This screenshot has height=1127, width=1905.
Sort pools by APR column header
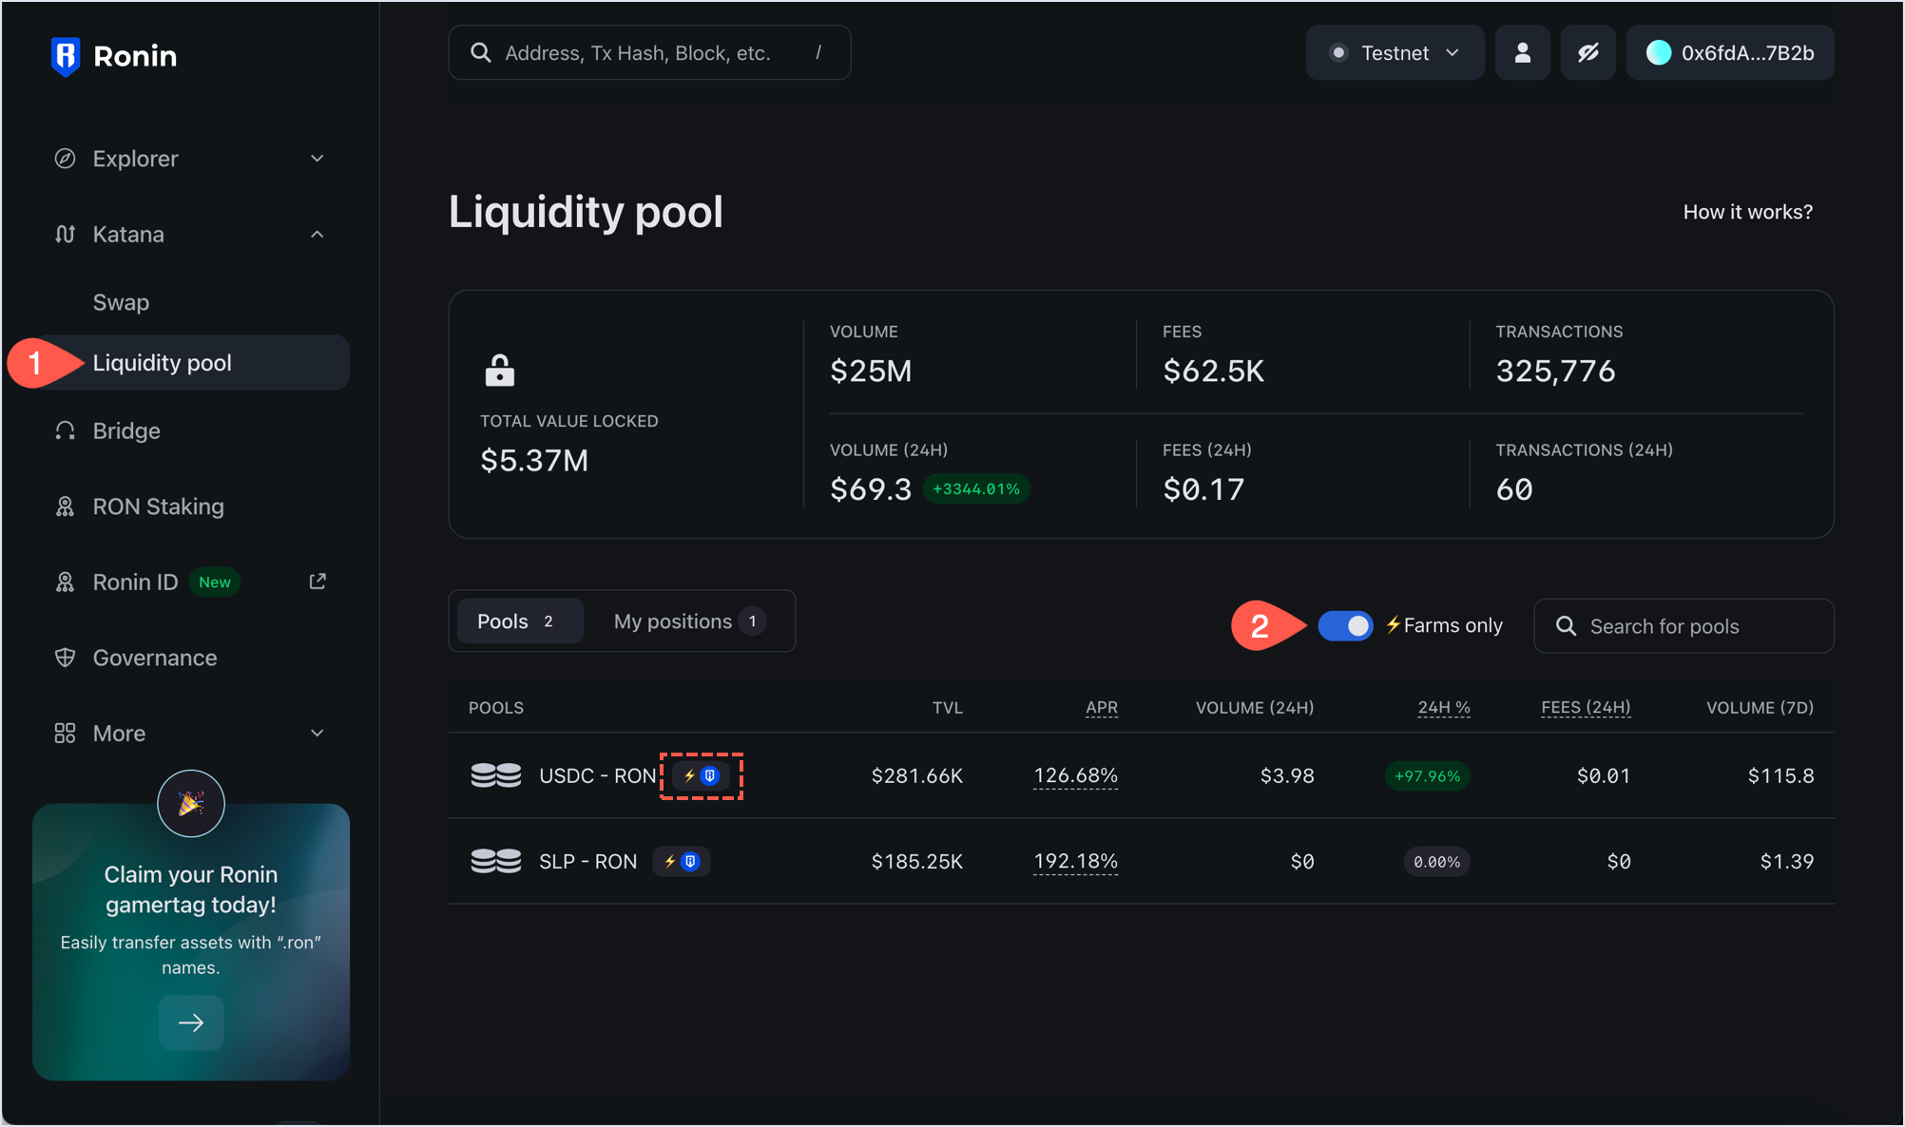pyautogui.click(x=1101, y=708)
